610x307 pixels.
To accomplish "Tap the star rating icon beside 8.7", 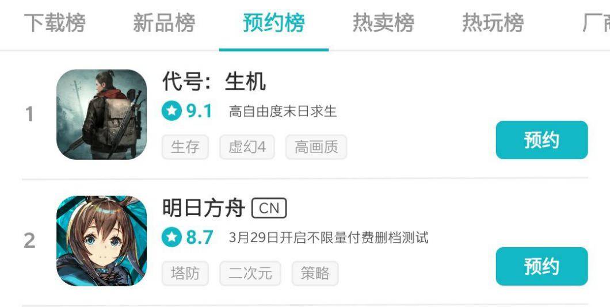I will point(171,237).
